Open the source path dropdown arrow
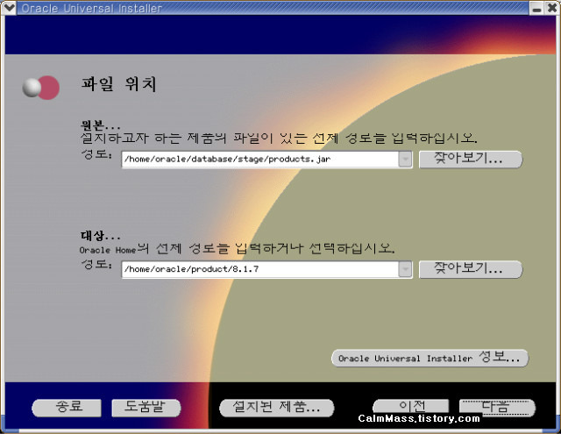This screenshot has height=434, width=561. tap(405, 160)
